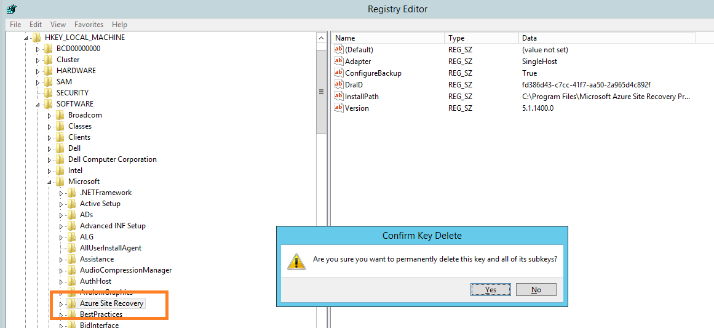Viewport: 714px width, 328px height.
Task: Click the SOFTWARE folder icon
Action: click(48, 104)
